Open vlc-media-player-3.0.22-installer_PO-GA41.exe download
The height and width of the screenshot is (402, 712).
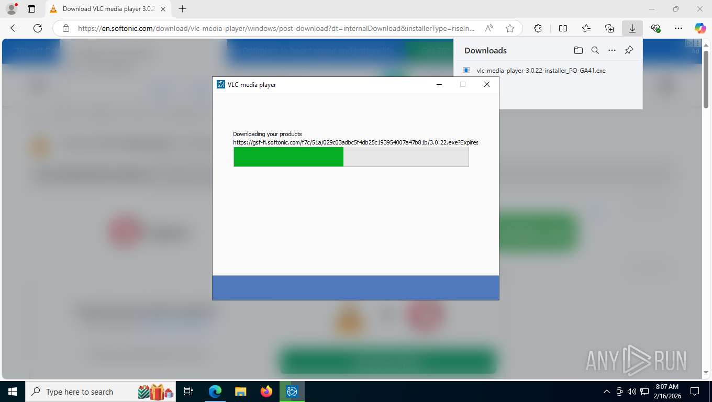pos(541,70)
